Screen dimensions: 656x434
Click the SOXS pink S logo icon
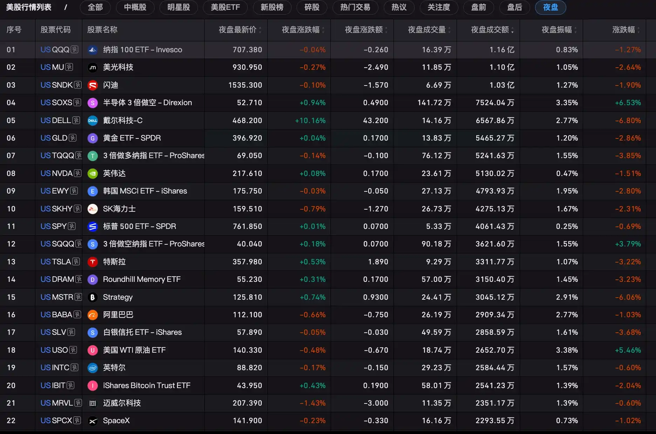pyautogui.click(x=93, y=103)
